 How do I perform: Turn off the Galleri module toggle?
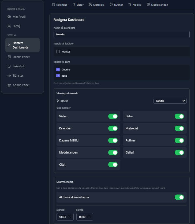[179, 152]
